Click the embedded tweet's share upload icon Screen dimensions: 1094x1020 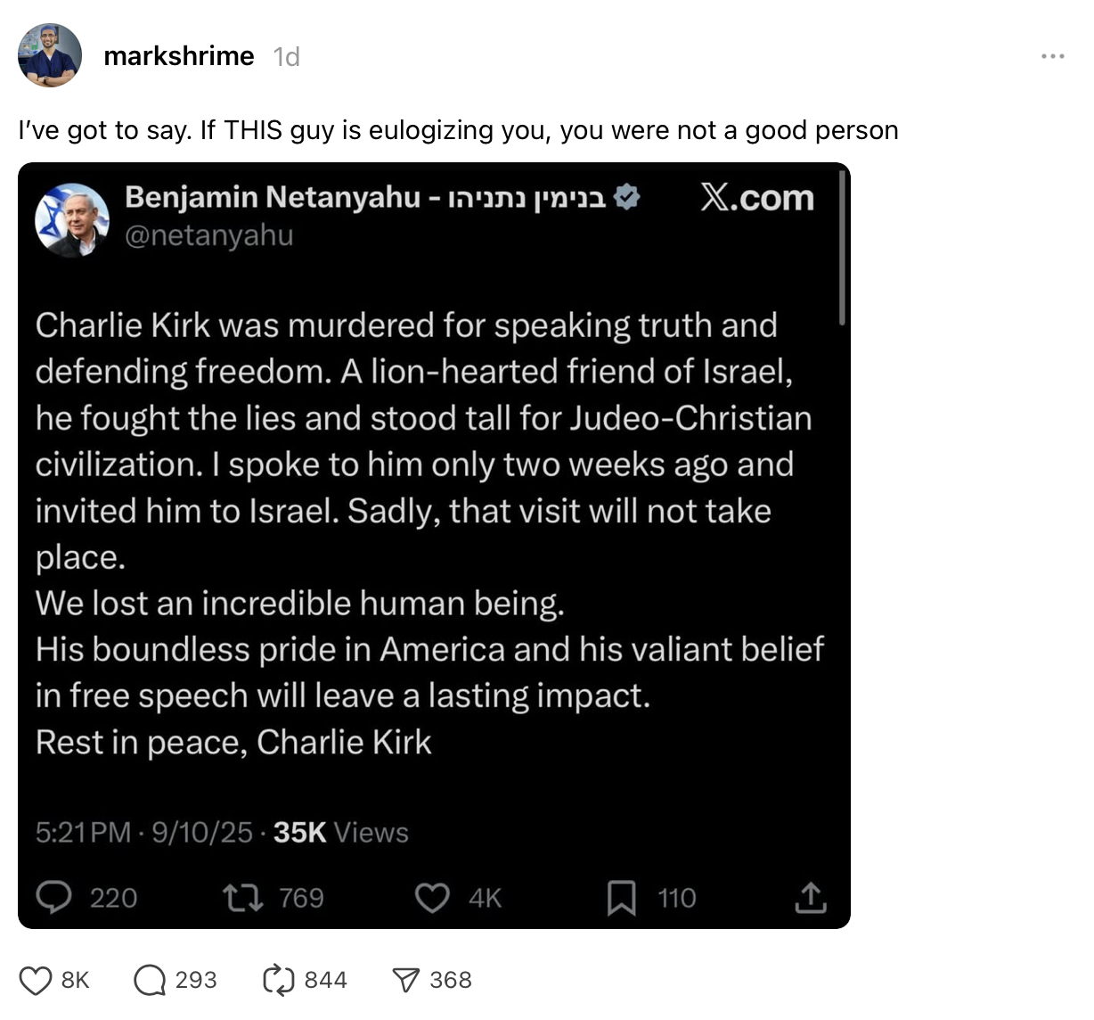pos(810,898)
